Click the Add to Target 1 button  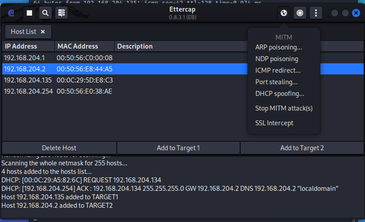coord(178,148)
